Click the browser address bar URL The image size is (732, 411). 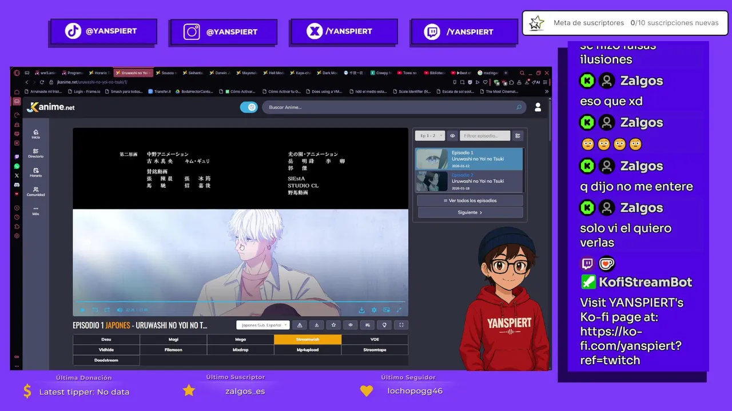[91, 82]
